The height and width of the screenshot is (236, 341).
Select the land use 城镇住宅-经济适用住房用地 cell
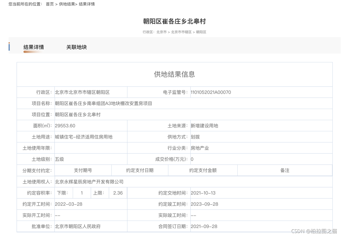(84, 137)
